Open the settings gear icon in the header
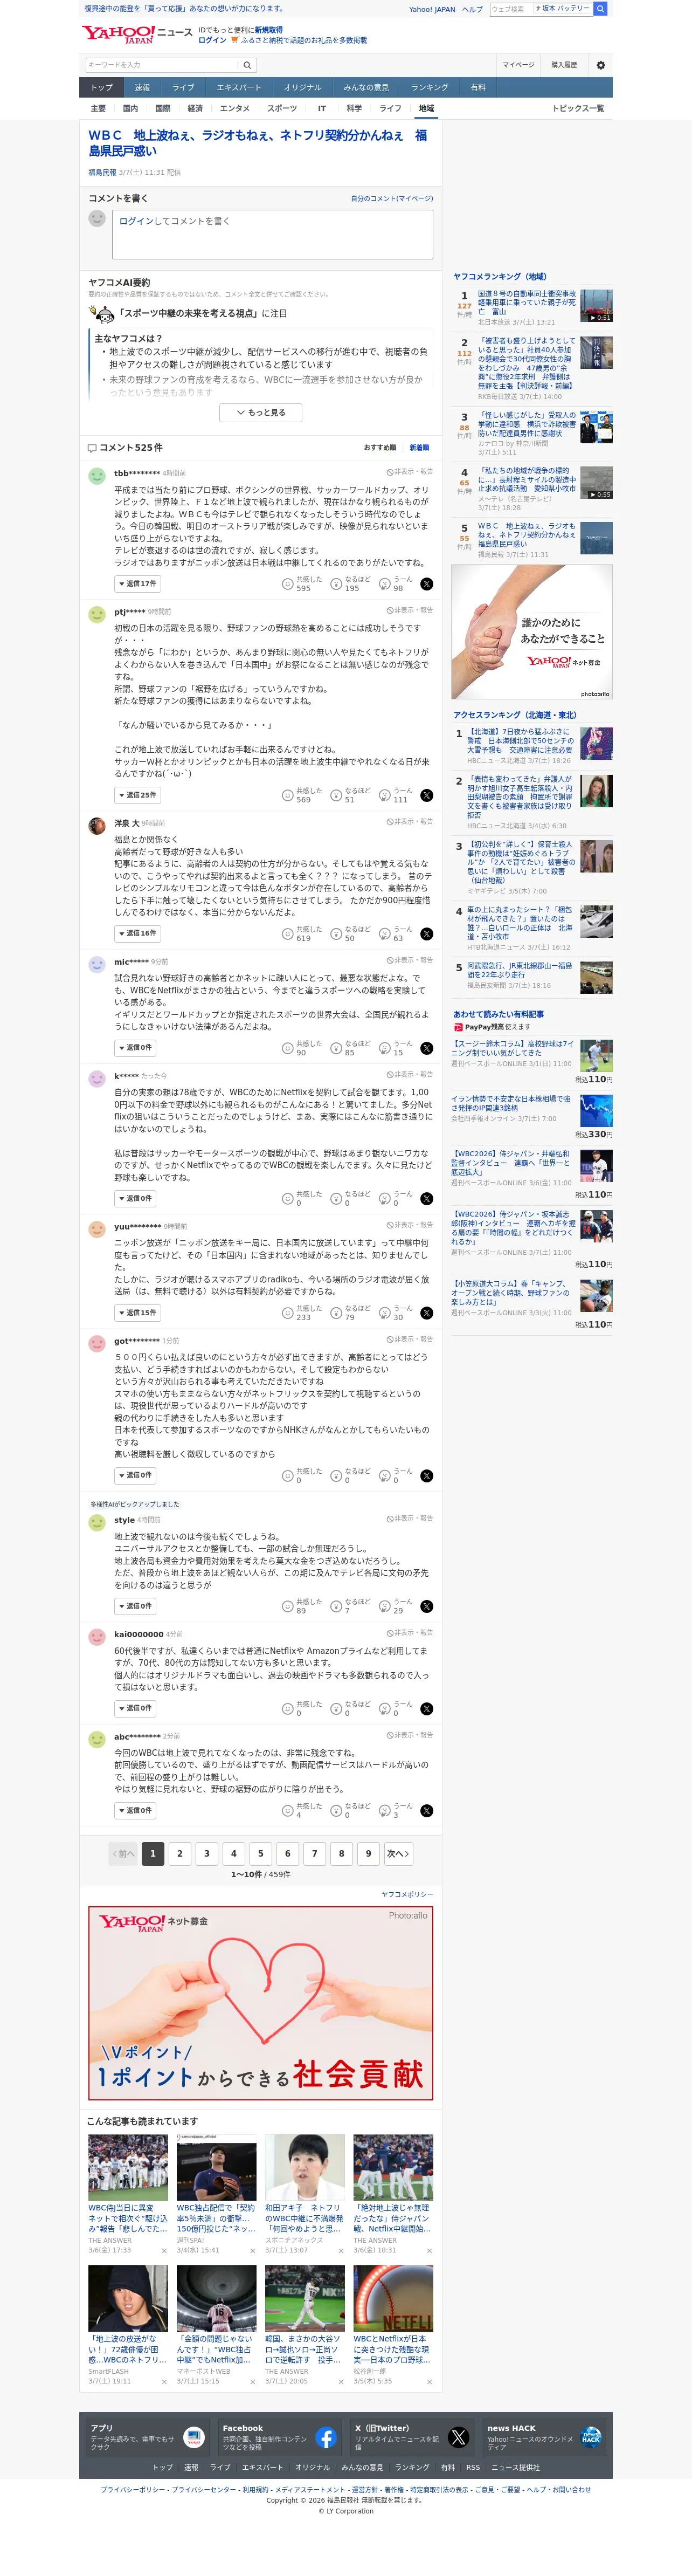The image size is (692, 2576). [x=600, y=65]
